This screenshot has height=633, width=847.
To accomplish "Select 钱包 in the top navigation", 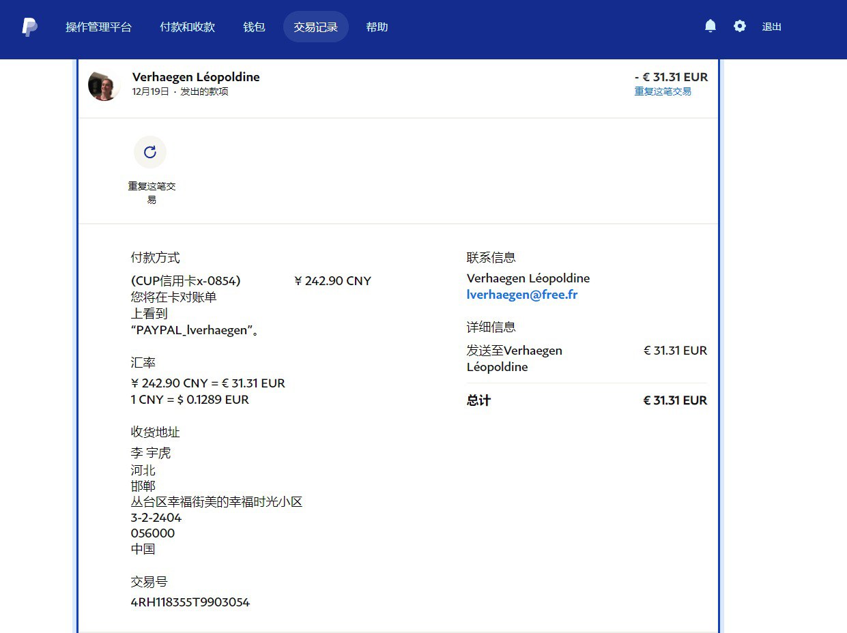I will pyautogui.click(x=254, y=27).
